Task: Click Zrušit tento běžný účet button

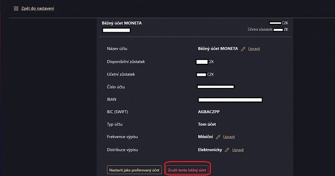Action: tap(187, 170)
